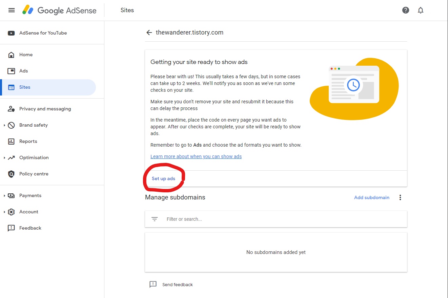Screen dimensions: 448x298
Task: Click the Policy centre shield icon
Action: click(x=11, y=174)
